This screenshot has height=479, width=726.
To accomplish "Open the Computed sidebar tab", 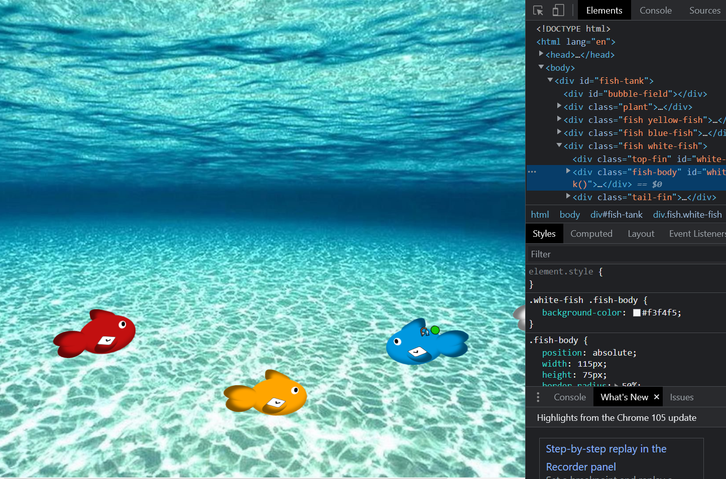I will coord(591,234).
